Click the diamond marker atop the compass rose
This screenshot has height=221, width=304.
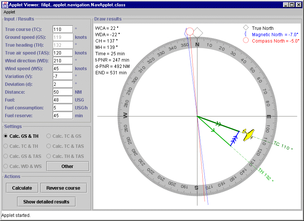tap(198, 32)
